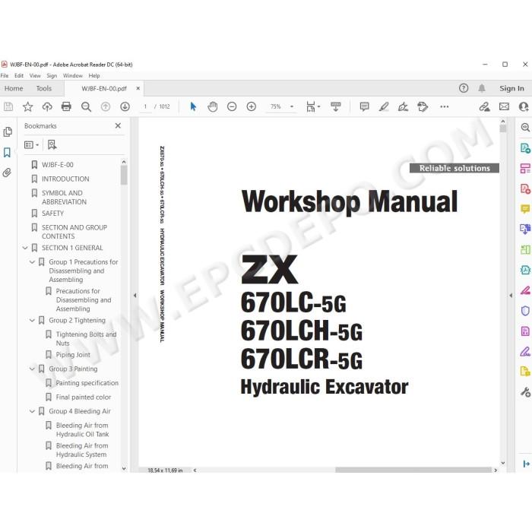Close the Bookmarks panel
Screen dimensions: 532x532
click(x=118, y=126)
